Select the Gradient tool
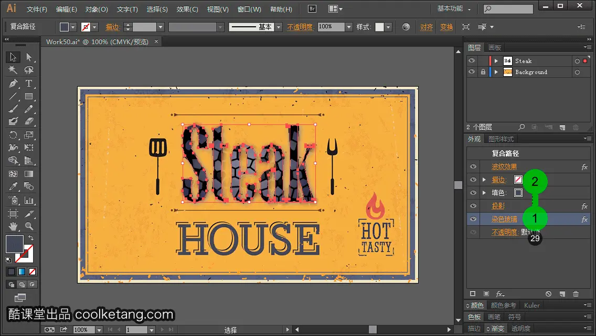 point(29,174)
